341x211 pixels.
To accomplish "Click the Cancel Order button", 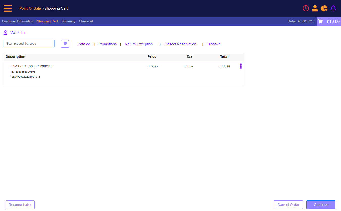I will 288,205.
